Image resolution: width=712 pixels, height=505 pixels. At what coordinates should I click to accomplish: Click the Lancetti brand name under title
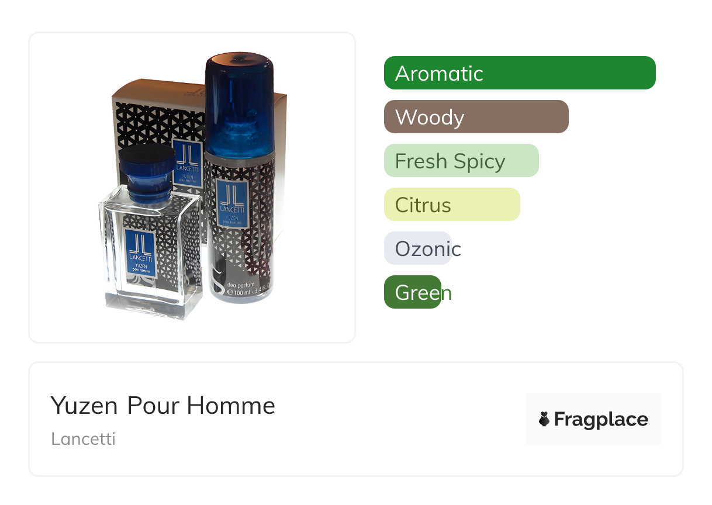click(x=83, y=439)
